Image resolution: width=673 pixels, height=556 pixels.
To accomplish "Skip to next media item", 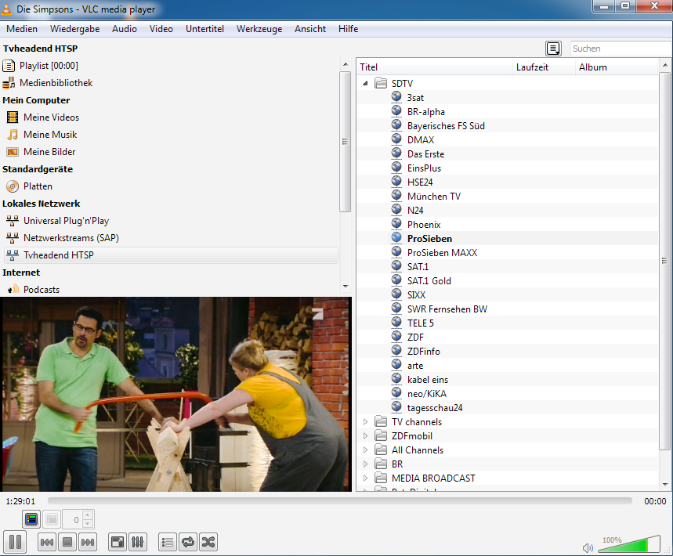I will [88, 542].
